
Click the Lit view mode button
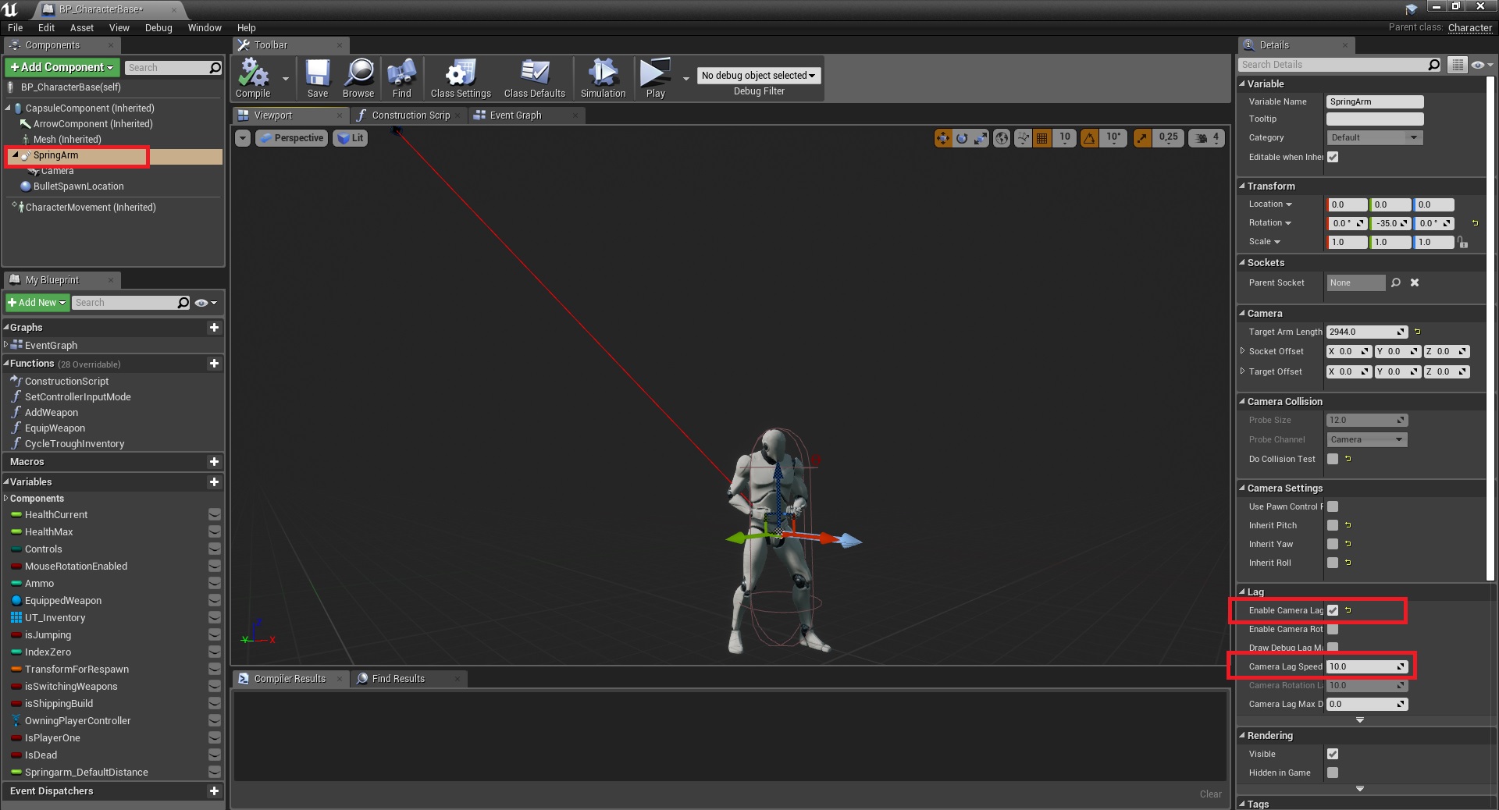(351, 138)
